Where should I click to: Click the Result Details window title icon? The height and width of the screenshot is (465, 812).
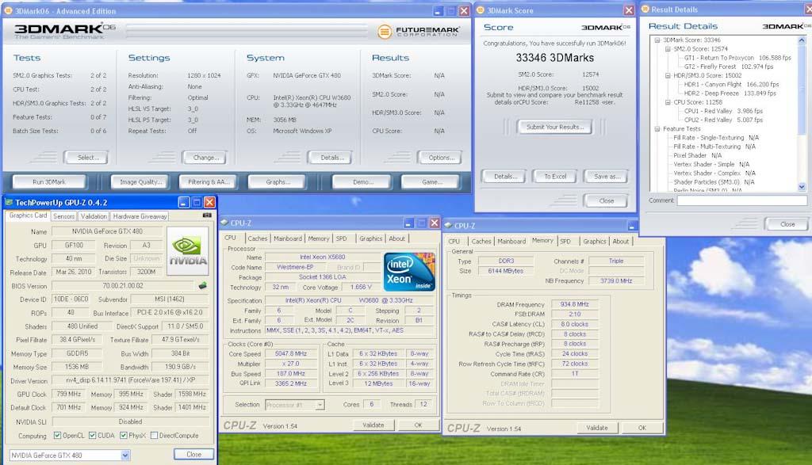click(645, 9)
